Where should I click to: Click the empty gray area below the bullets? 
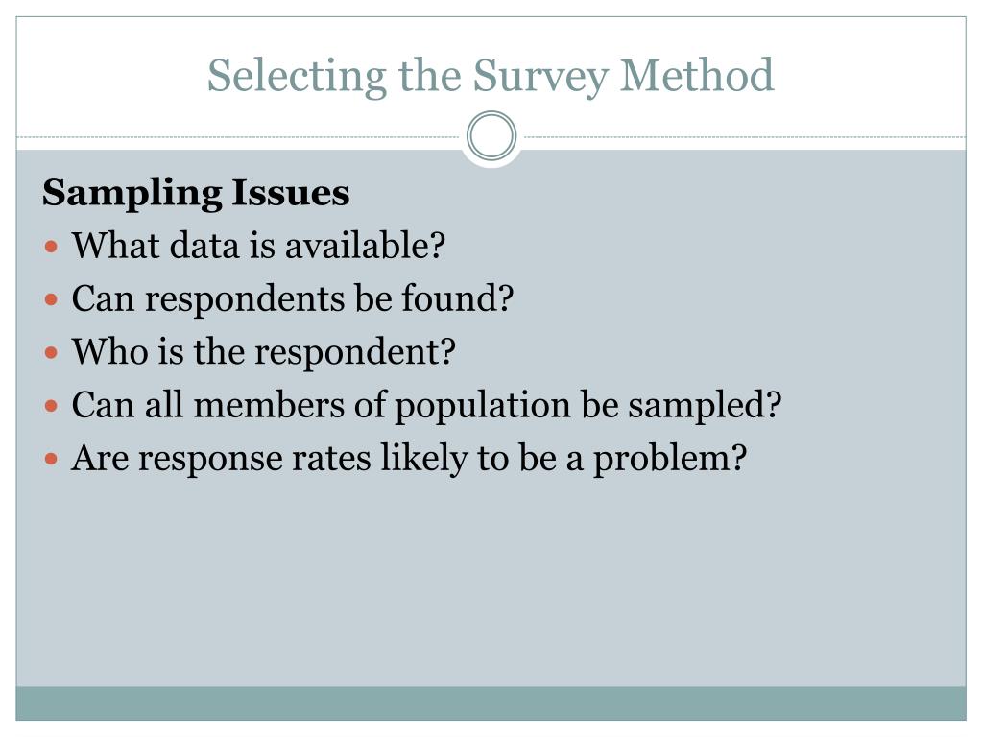(491, 582)
